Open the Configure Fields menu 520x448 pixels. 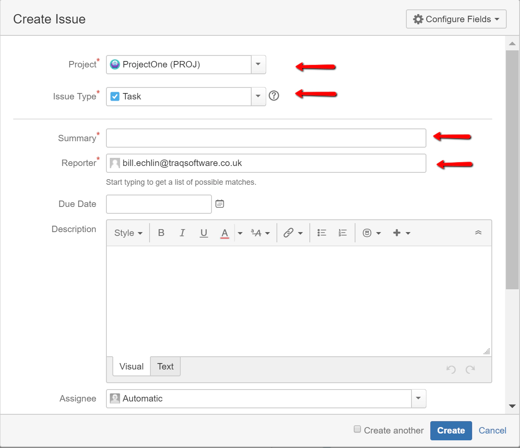(x=455, y=19)
